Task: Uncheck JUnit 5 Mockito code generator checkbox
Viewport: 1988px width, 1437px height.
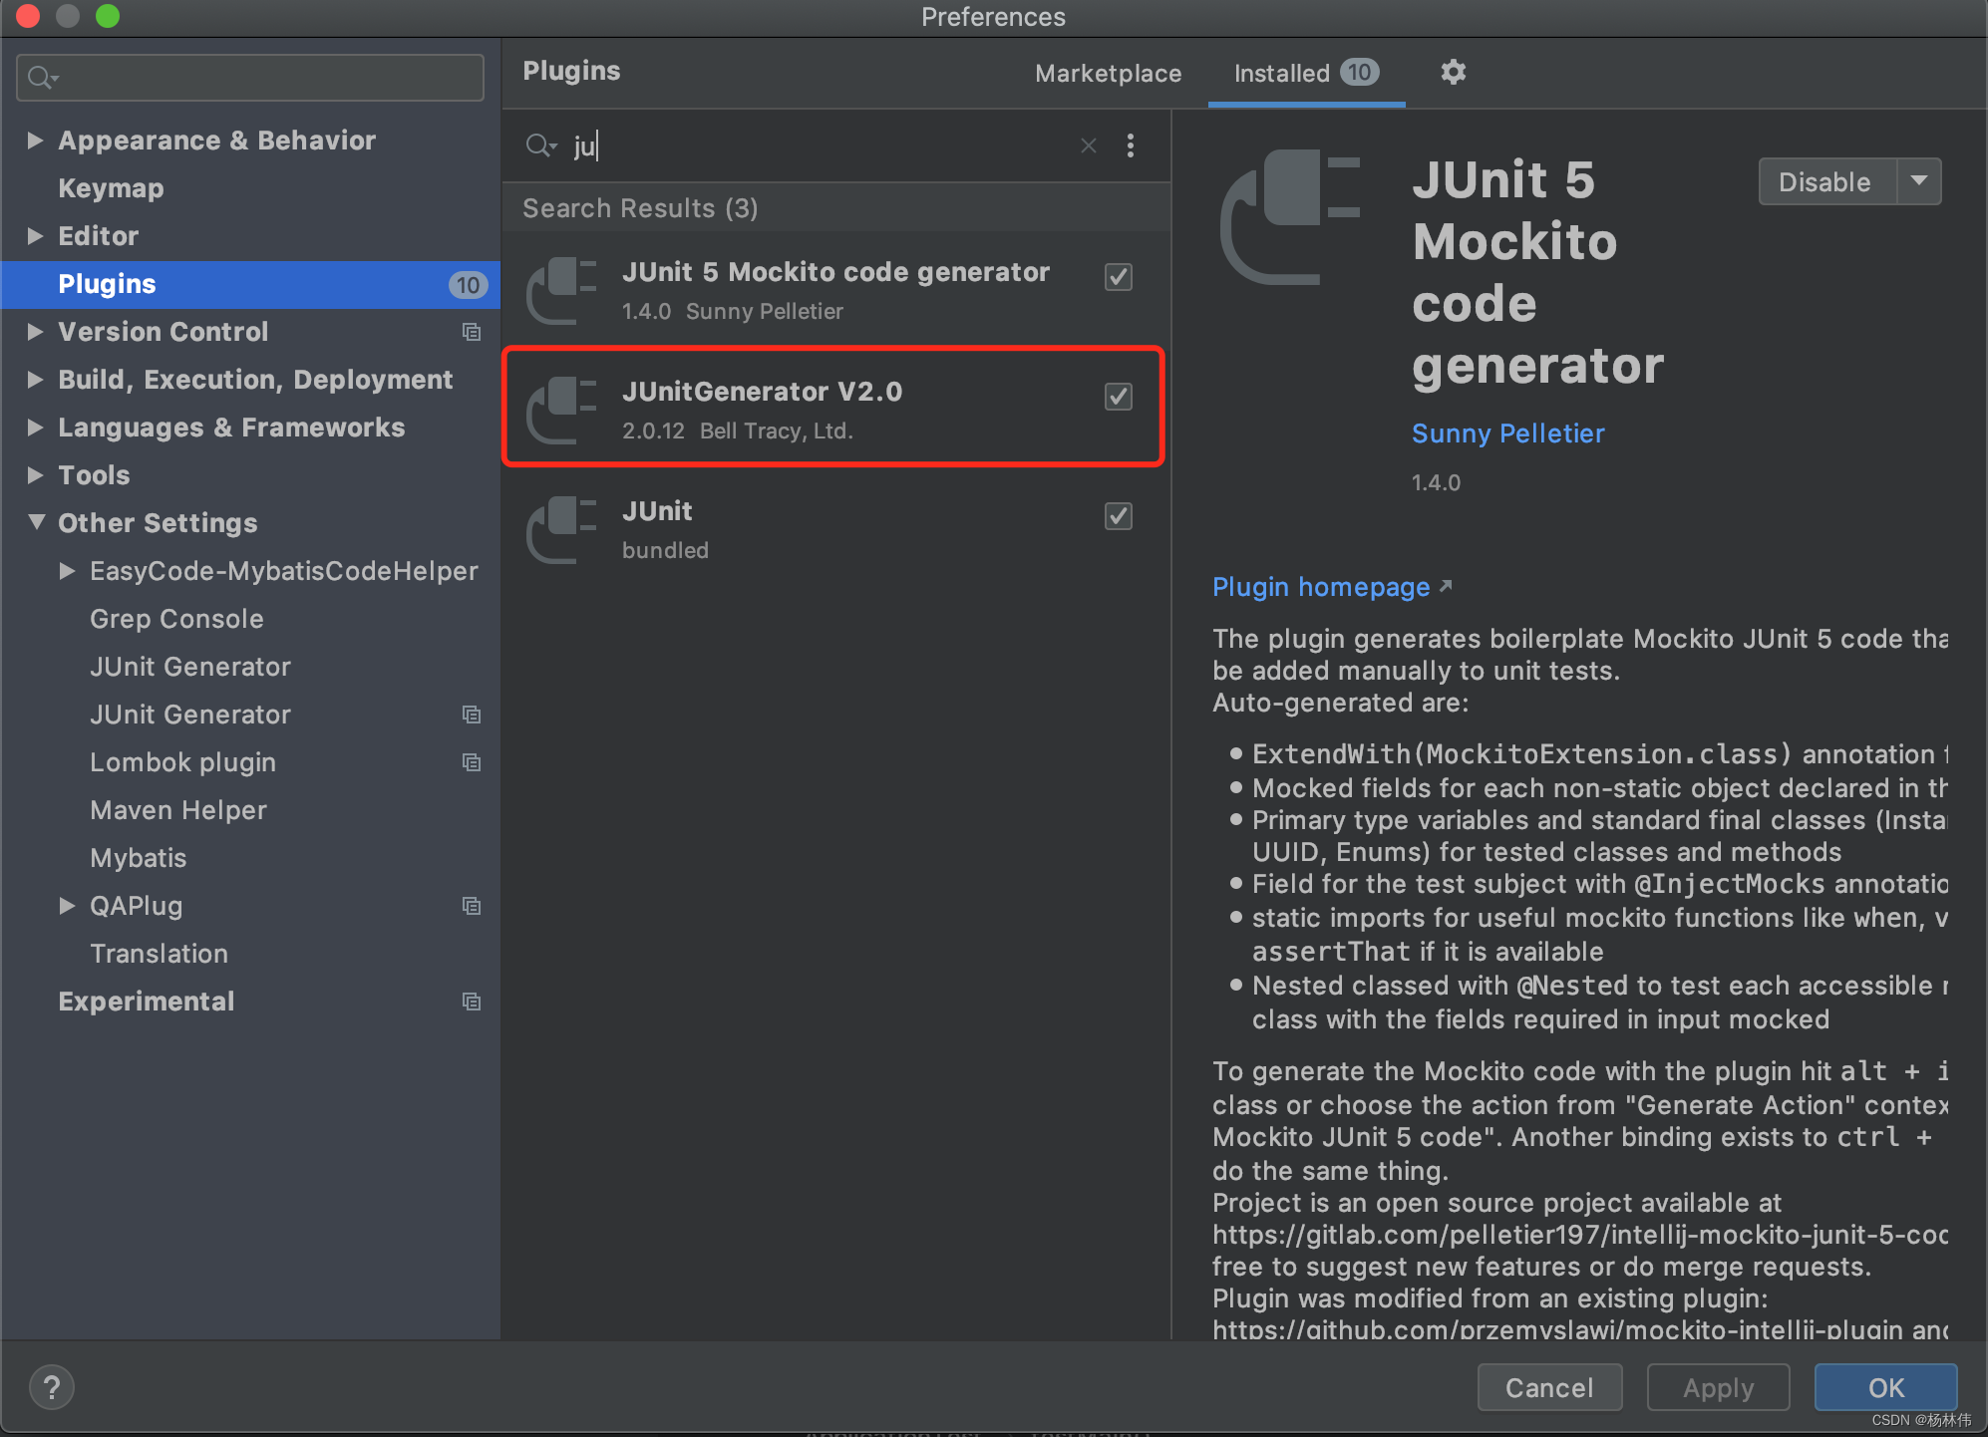Action: [1118, 277]
